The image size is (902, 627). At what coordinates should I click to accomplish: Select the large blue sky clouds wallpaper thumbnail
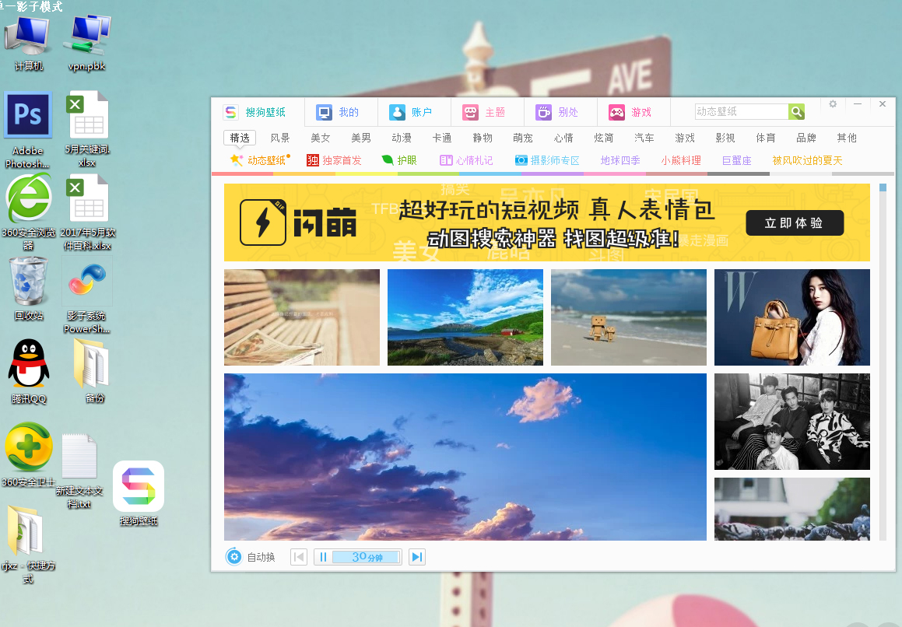point(465,457)
